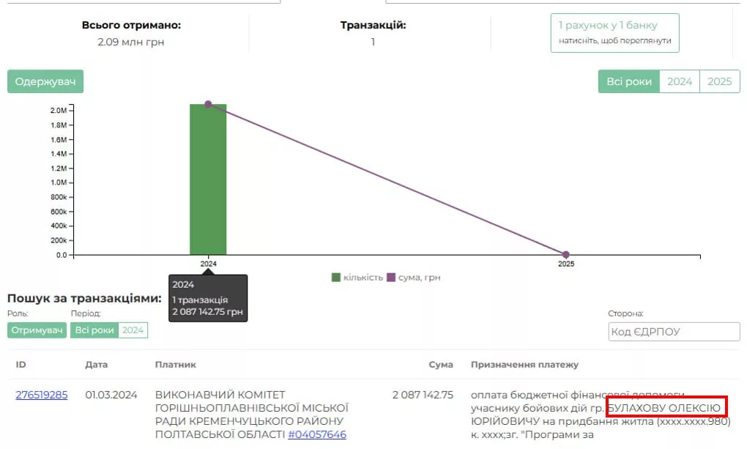
Task: Choose 2024 under the Період filter
Action: [x=133, y=330]
